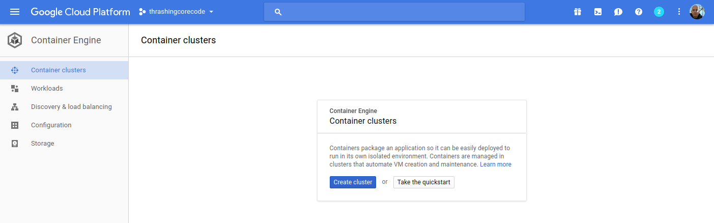This screenshot has width=714, height=223.
Task: Click the Container Engine hexagon logo
Action: [15, 40]
